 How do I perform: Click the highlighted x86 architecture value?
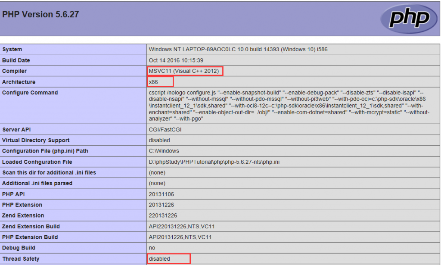(154, 82)
